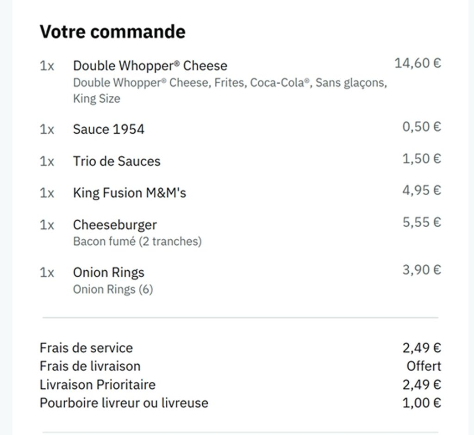This screenshot has height=435, width=474.
Task: Click the "Offert" delivery fee value
Action: point(424,367)
